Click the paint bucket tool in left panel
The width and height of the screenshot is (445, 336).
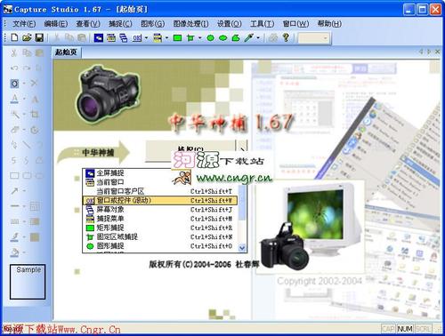click(x=14, y=252)
